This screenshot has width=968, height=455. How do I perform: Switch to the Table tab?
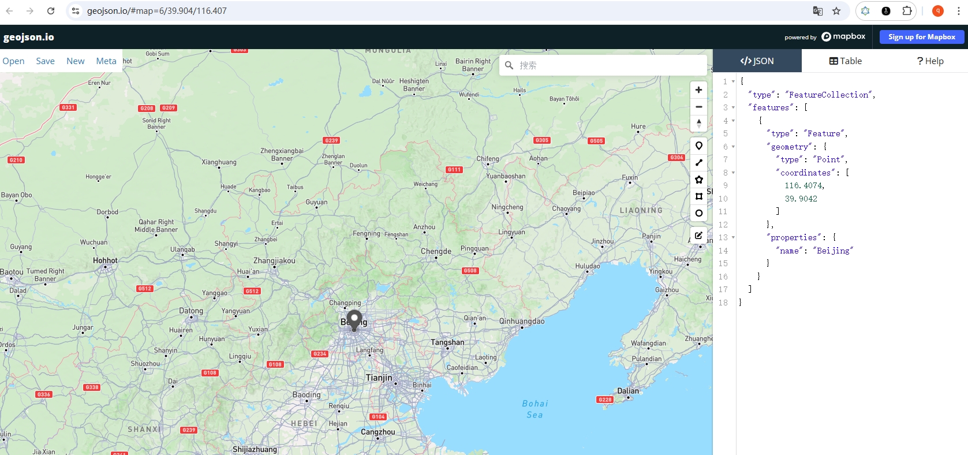pos(845,61)
